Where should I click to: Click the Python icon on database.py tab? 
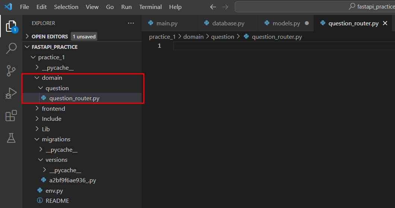(x=206, y=23)
